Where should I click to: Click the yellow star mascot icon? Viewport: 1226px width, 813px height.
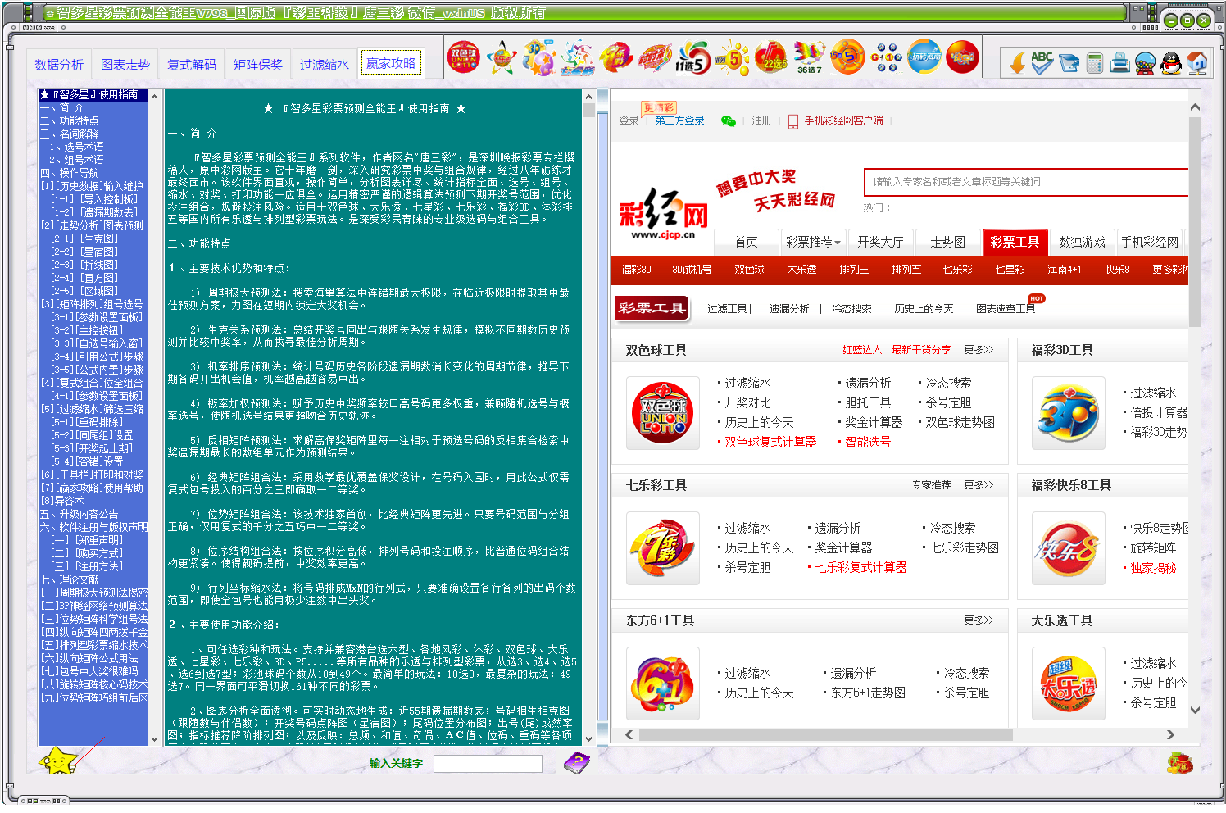coord(59,761)
